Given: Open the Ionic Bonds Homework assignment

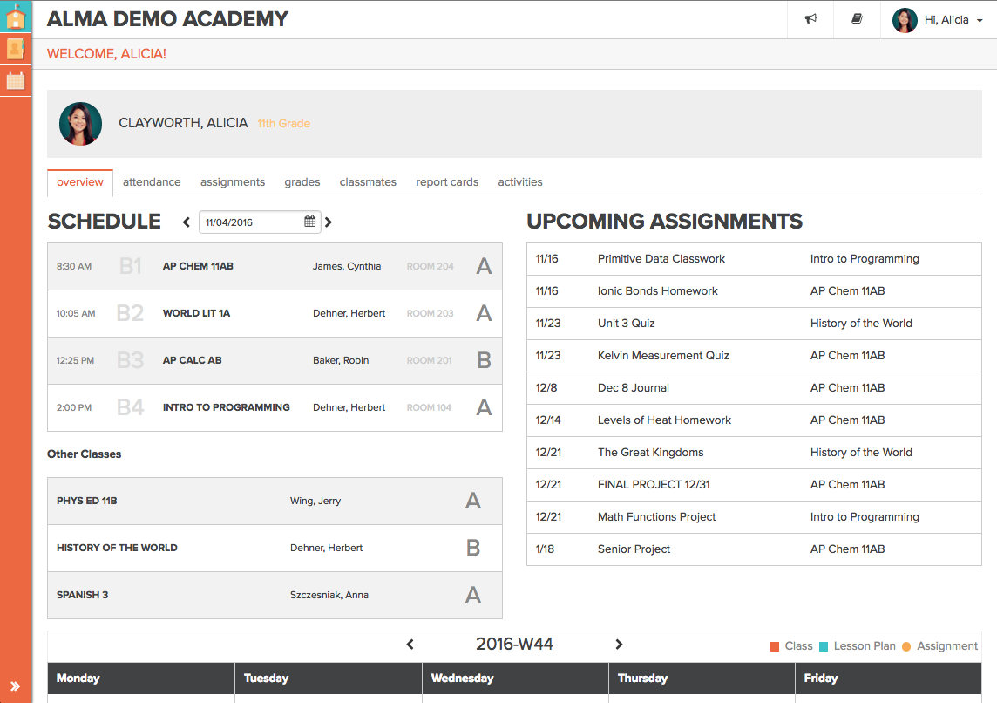Looking at the screenshot, I should coord(658,291).
